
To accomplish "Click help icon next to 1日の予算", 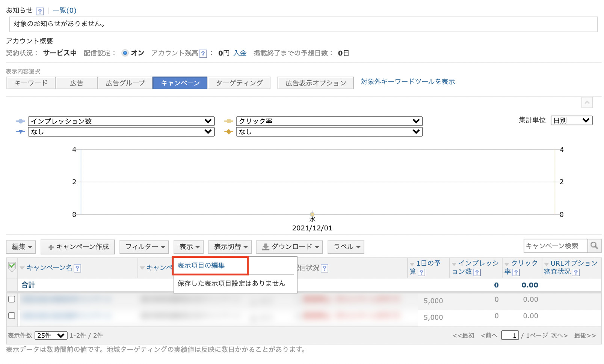I will point(421,272).
